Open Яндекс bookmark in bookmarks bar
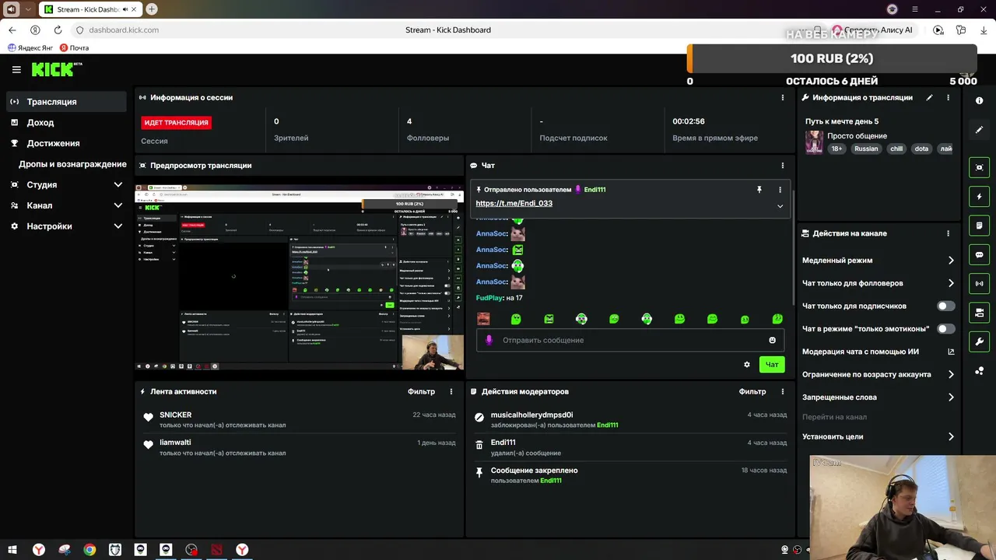 point(30,47)
